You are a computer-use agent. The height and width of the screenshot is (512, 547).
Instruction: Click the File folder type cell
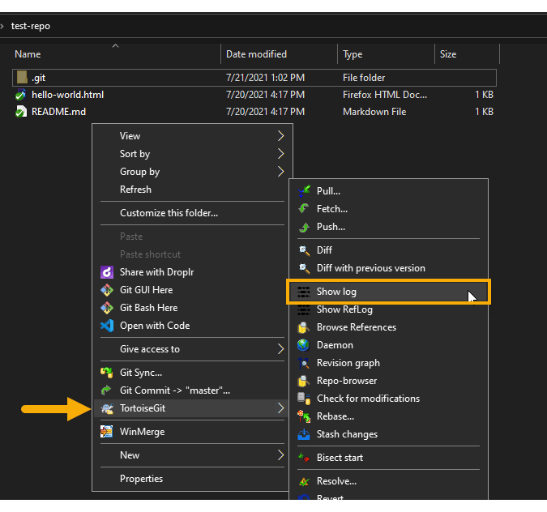[x=364, y=78]
